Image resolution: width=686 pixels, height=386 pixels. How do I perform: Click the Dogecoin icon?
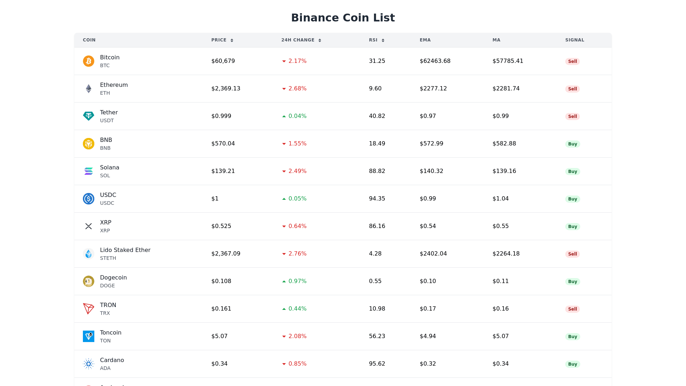[x=89, y=281]
